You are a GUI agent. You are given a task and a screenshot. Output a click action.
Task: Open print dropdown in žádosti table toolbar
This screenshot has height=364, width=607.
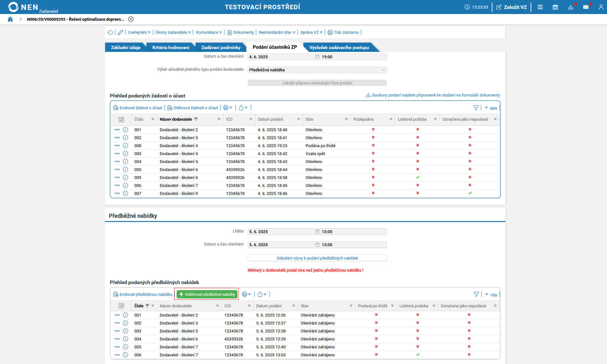(x=228, y=108)
